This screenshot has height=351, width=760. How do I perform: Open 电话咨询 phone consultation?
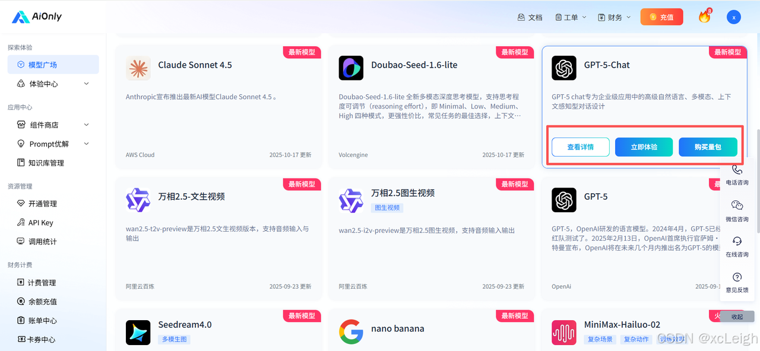pyautogui.click(x=737, y=176)
